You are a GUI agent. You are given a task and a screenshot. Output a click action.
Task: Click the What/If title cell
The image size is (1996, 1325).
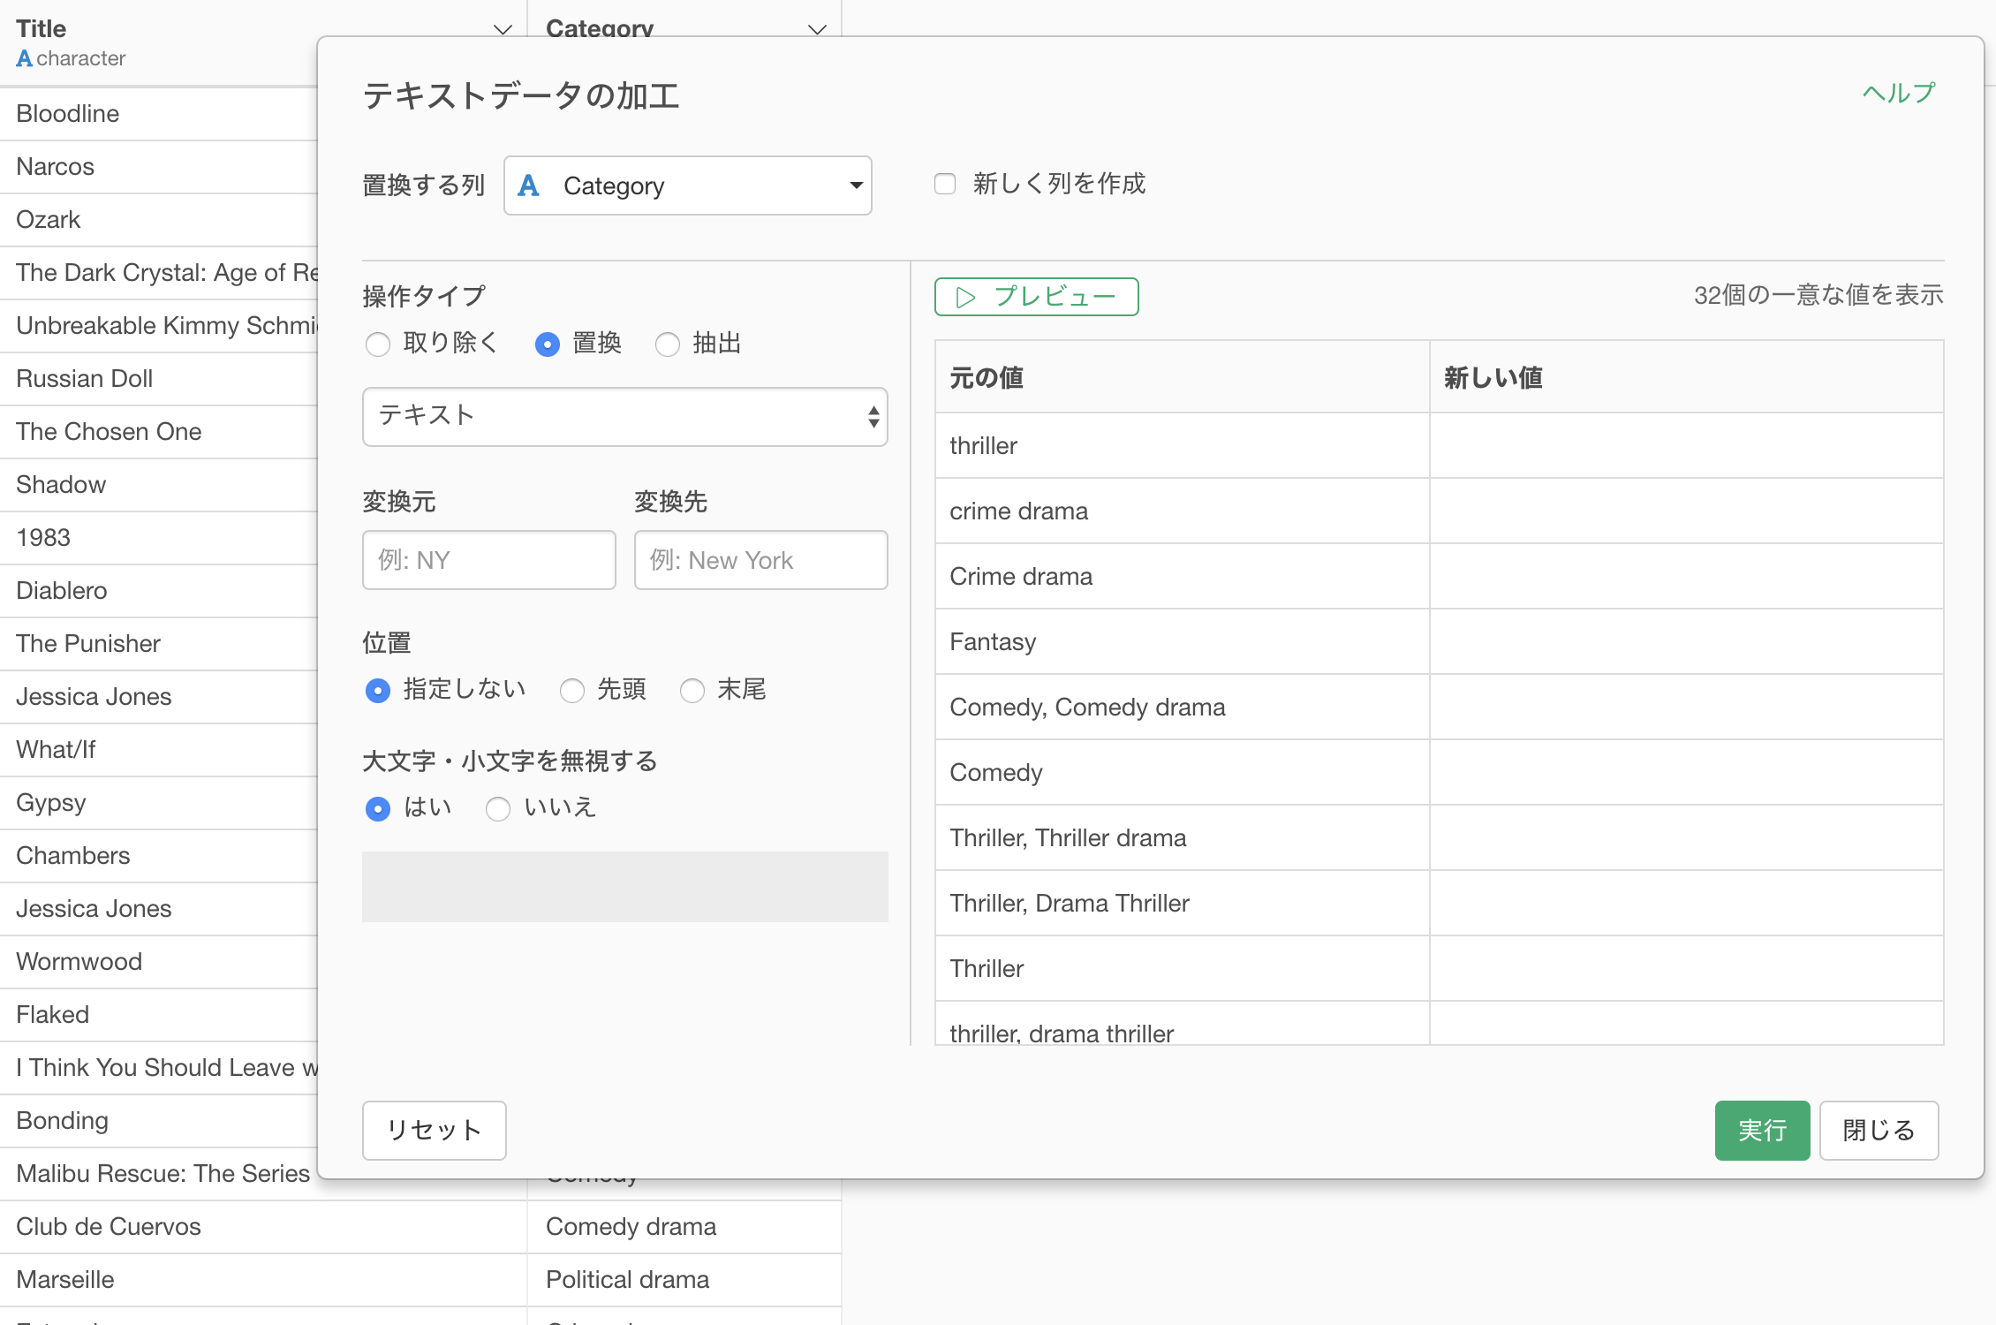(159, 750)
